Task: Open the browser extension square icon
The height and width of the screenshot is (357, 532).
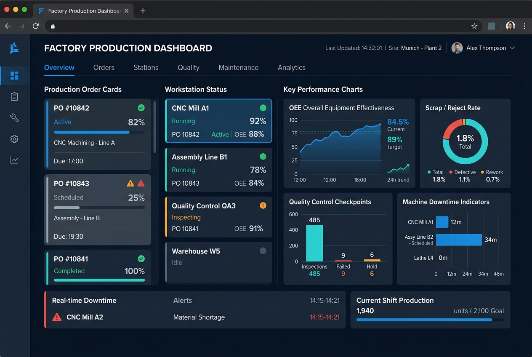Action: click(x=492, y=26)
